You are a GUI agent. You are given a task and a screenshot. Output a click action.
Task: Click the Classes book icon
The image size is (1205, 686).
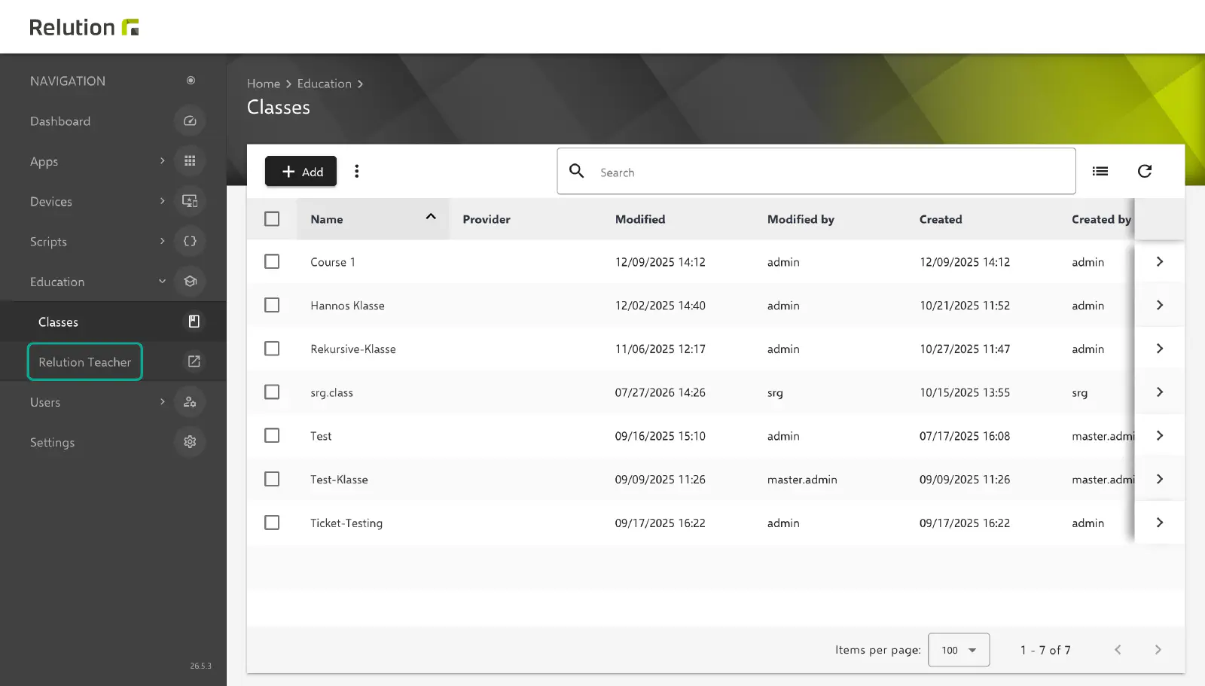point(194,322)
